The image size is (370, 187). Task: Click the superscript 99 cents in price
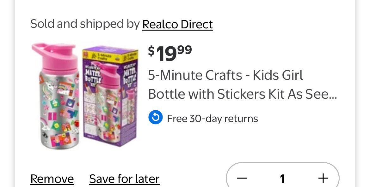click(184, 49)
